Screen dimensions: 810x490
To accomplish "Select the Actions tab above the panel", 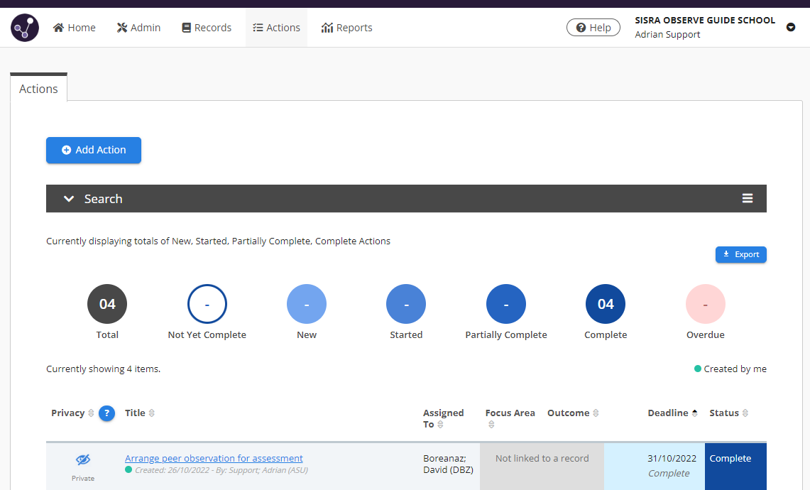I will 38,88.
